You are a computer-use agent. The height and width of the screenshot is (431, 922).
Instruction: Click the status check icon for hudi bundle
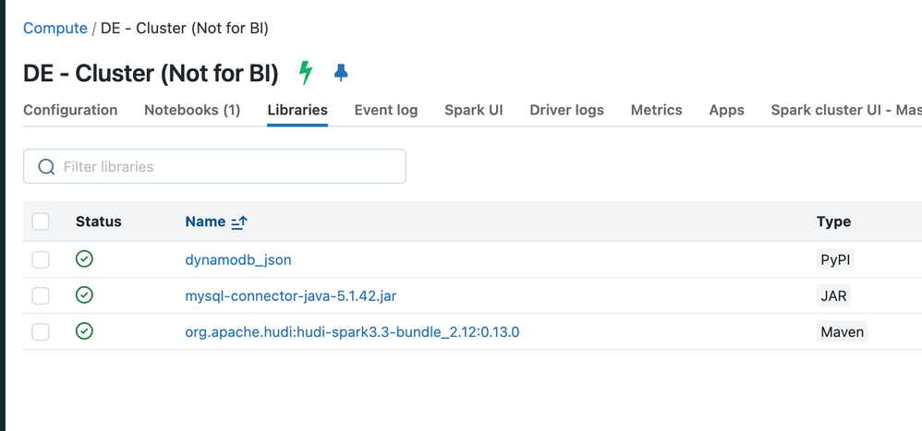[x=84, y=331]
